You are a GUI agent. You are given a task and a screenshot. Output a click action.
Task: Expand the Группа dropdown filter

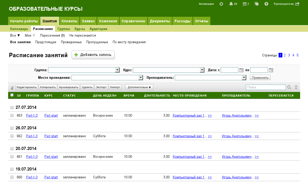tap(117, 70)
